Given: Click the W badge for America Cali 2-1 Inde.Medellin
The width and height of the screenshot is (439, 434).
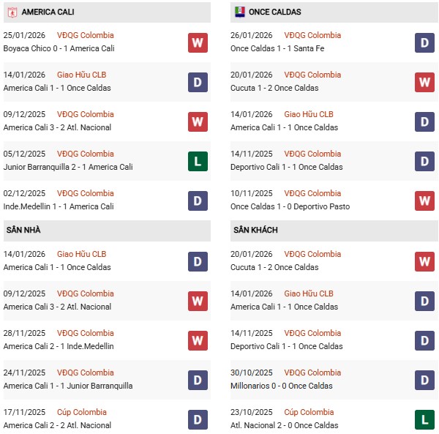Looking at the screenshot, I should coord(198,340).
